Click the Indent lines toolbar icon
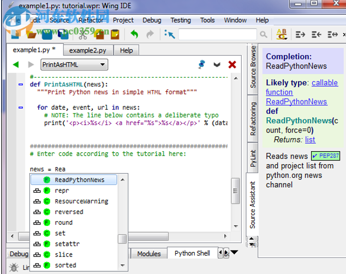Screen dimensions: 346x274 click(x=300, y=34)
